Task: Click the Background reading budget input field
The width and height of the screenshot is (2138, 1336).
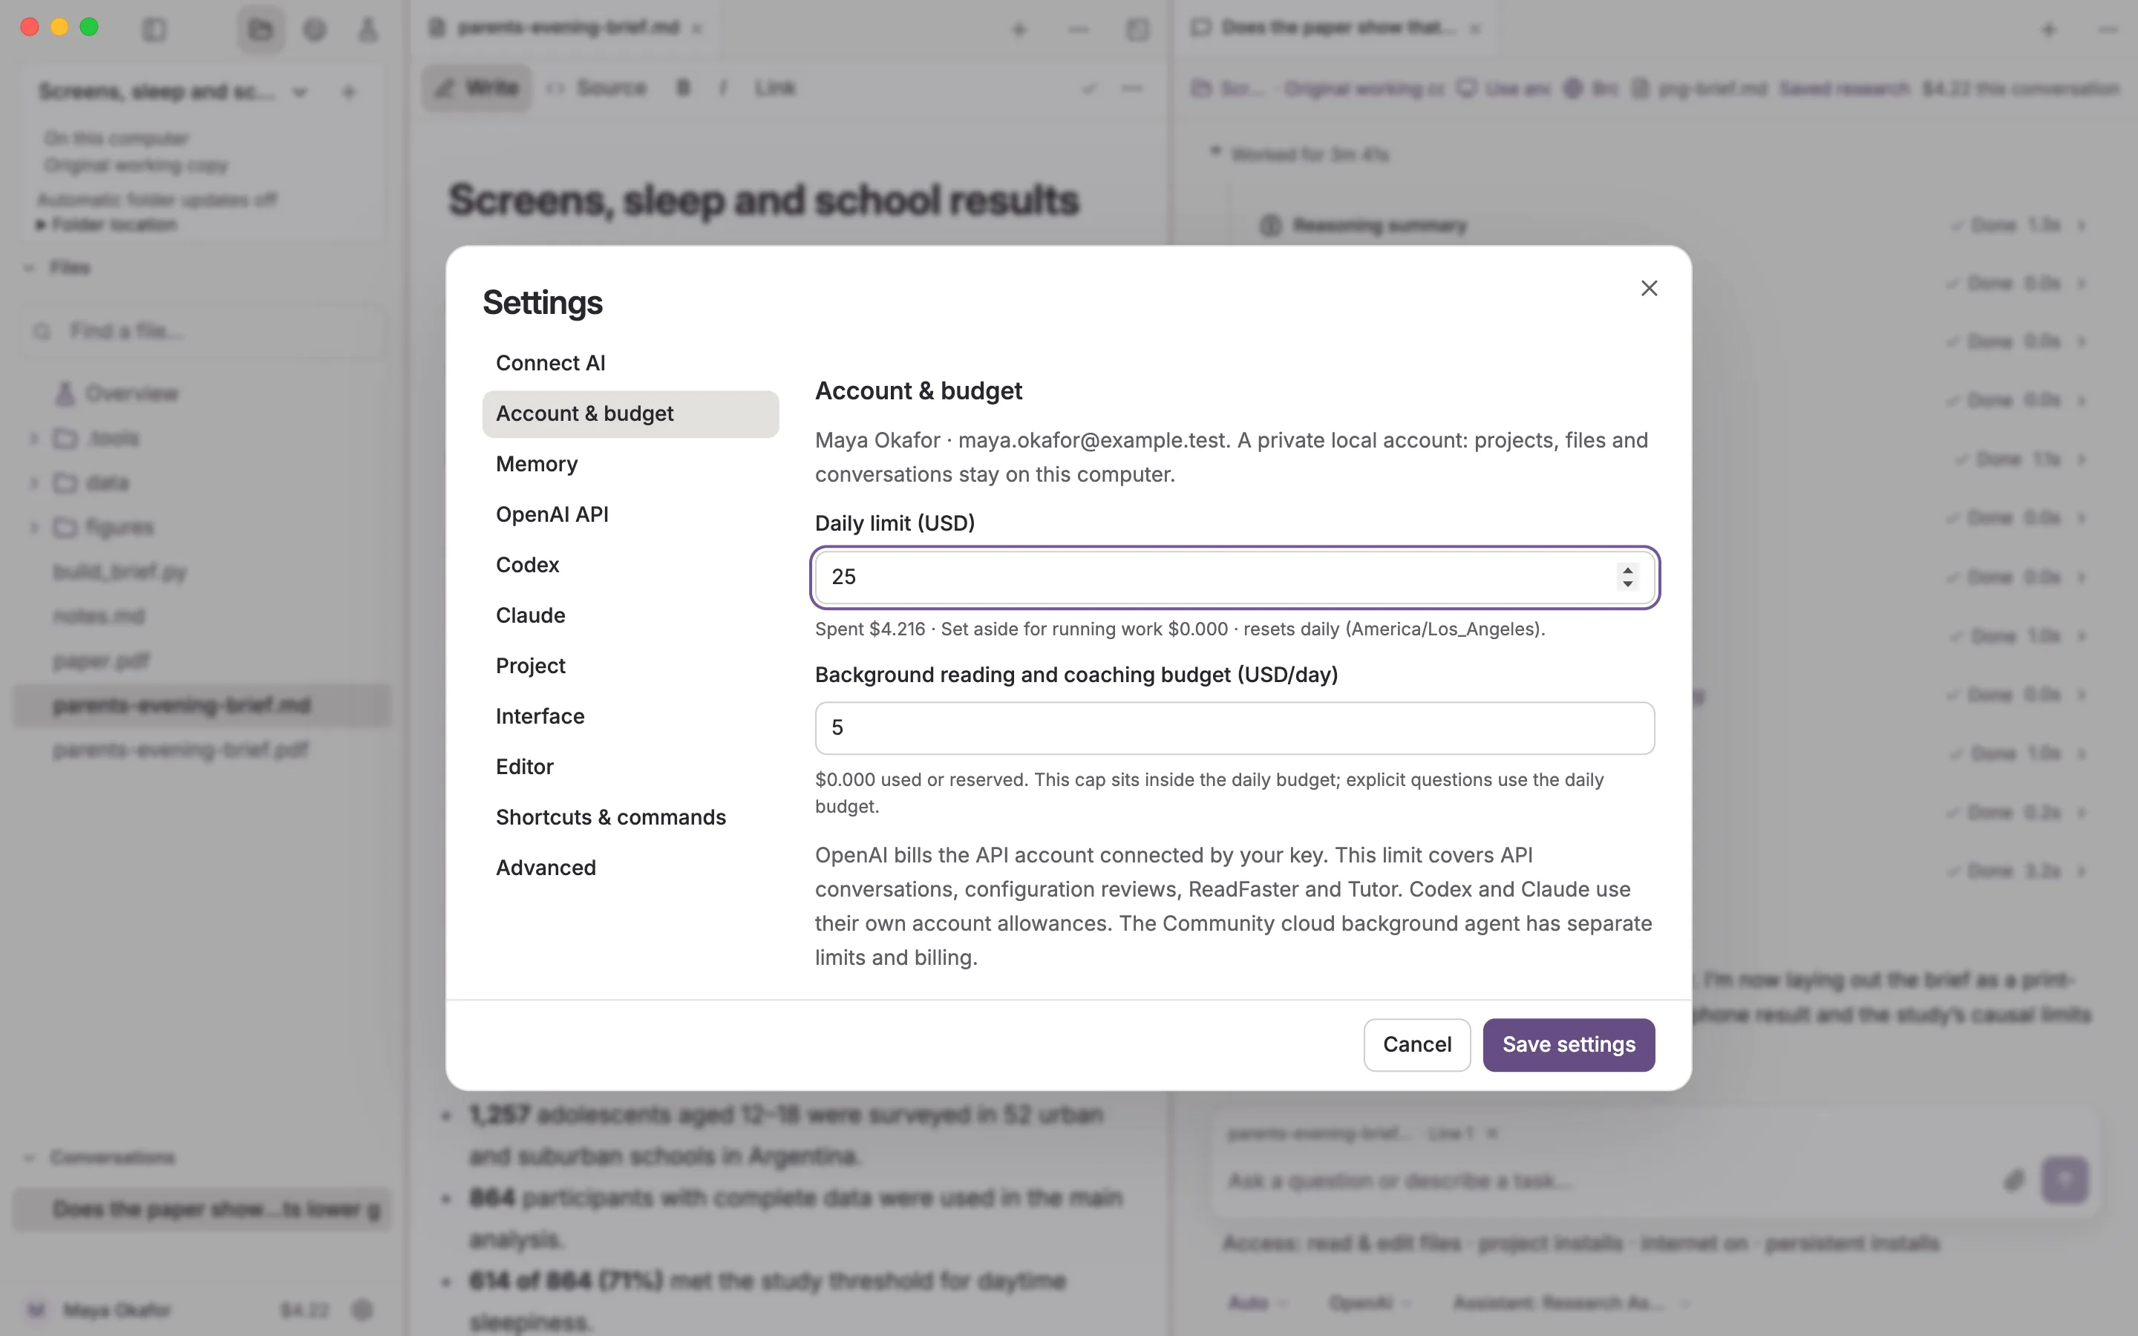Action: click(1235, 728)
